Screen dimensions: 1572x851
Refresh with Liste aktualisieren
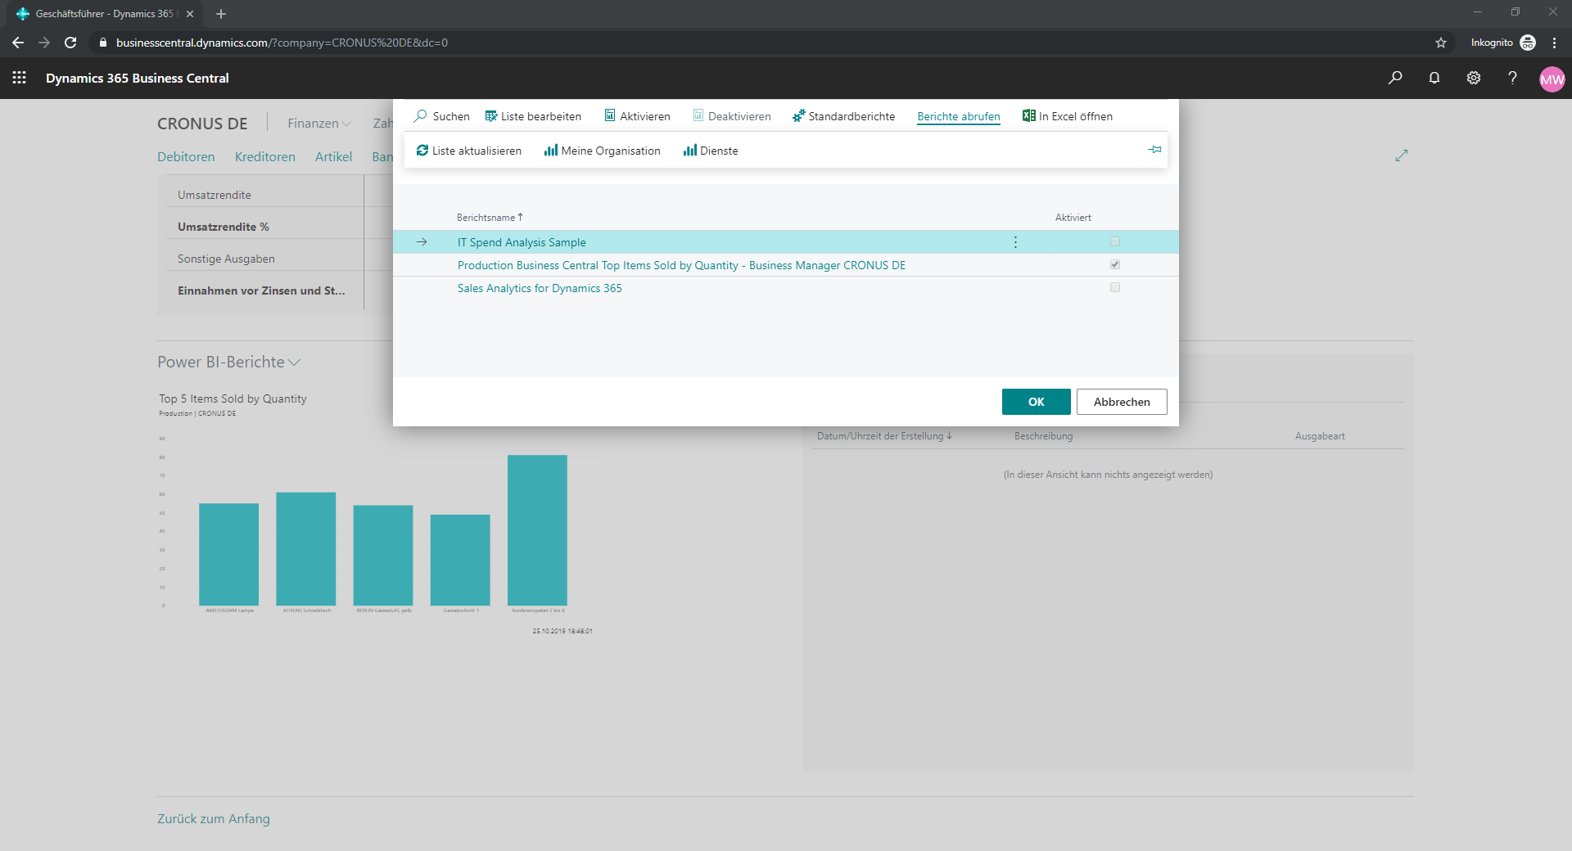point(468,151)
